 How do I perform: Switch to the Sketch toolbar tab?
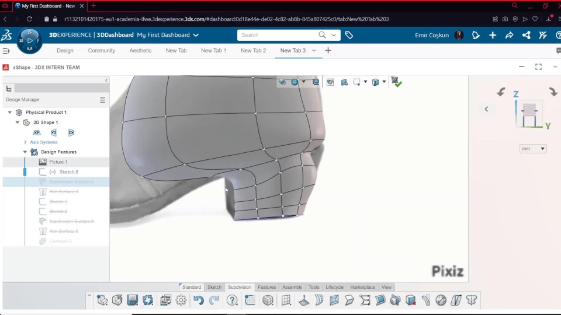click(x=214, y=287)
